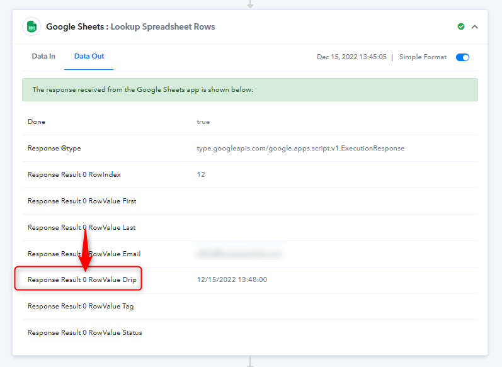Toggle the Simple Format switch
Viewport: 502px width, 367px height.
pos(462,57)
